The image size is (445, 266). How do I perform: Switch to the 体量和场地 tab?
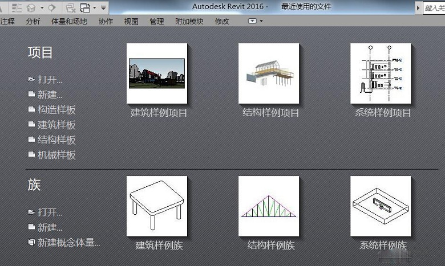pos(69,21)
